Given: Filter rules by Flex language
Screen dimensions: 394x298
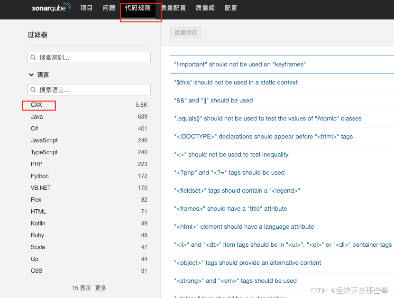Looking at the screenshot, I should pos(36,200).
